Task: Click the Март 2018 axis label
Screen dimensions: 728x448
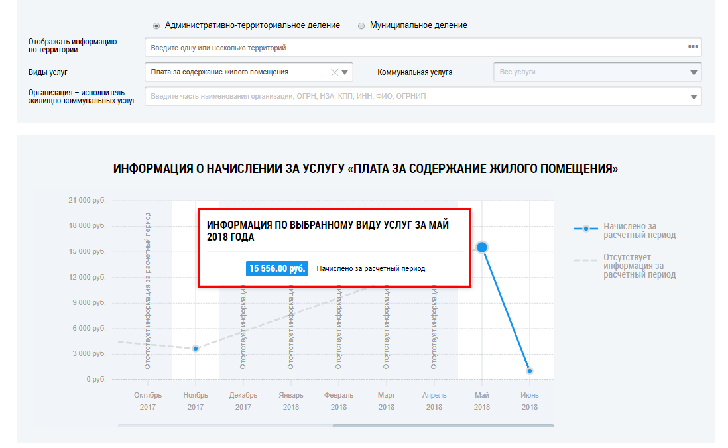Action: click(387, 401)
